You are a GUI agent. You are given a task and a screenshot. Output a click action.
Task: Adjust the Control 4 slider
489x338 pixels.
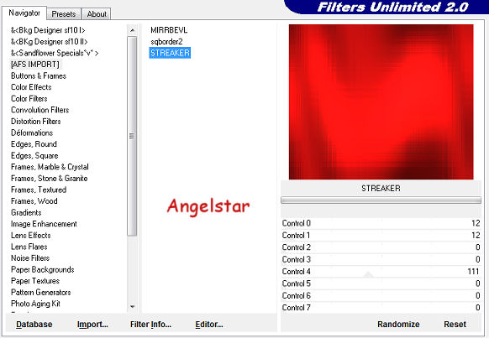(x=381, y=272)
